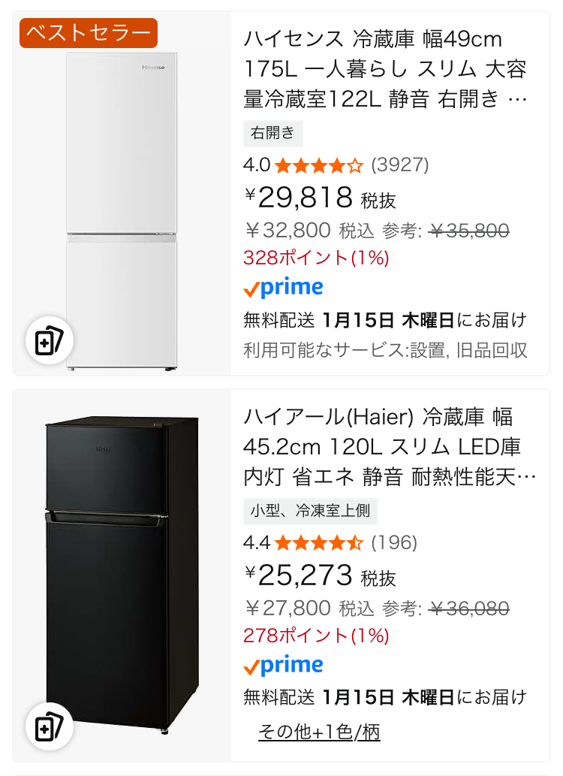563x776 pixels.
Task: Tap 328ポイント(1%) points text
Action: [316, 258]
